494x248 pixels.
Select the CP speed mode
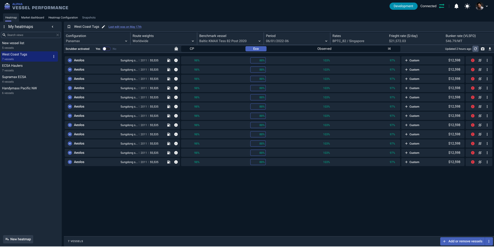[192, 49]
